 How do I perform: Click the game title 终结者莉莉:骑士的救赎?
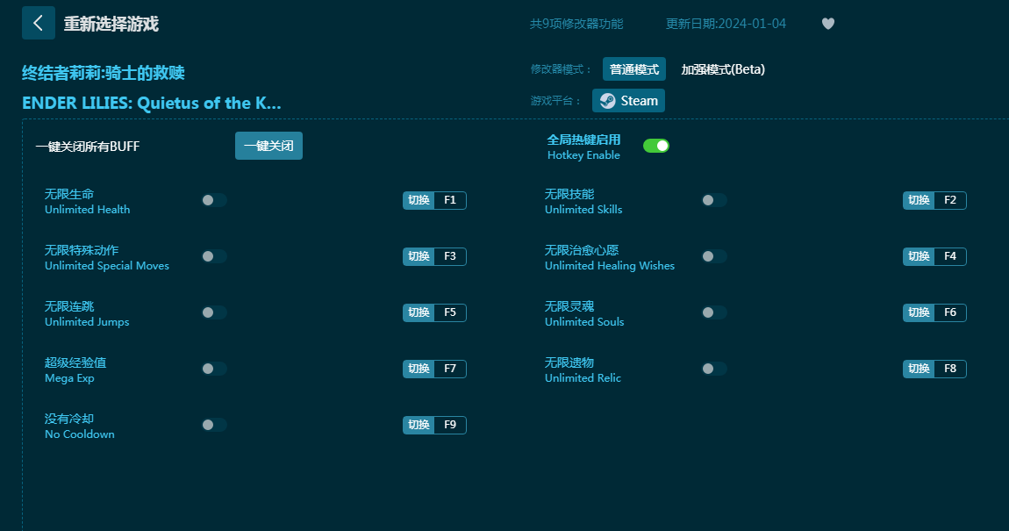104,73
